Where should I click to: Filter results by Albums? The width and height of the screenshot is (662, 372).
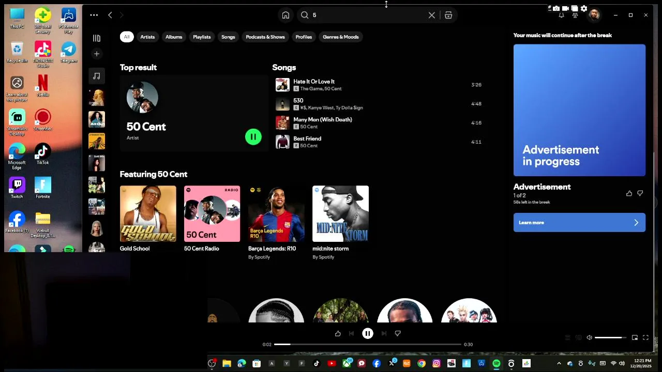[174, 37]
